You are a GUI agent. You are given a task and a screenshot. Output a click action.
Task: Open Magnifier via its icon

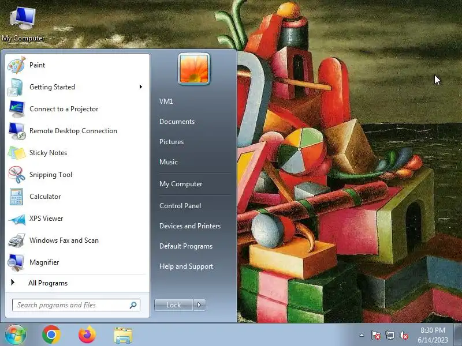pos(16,262)
